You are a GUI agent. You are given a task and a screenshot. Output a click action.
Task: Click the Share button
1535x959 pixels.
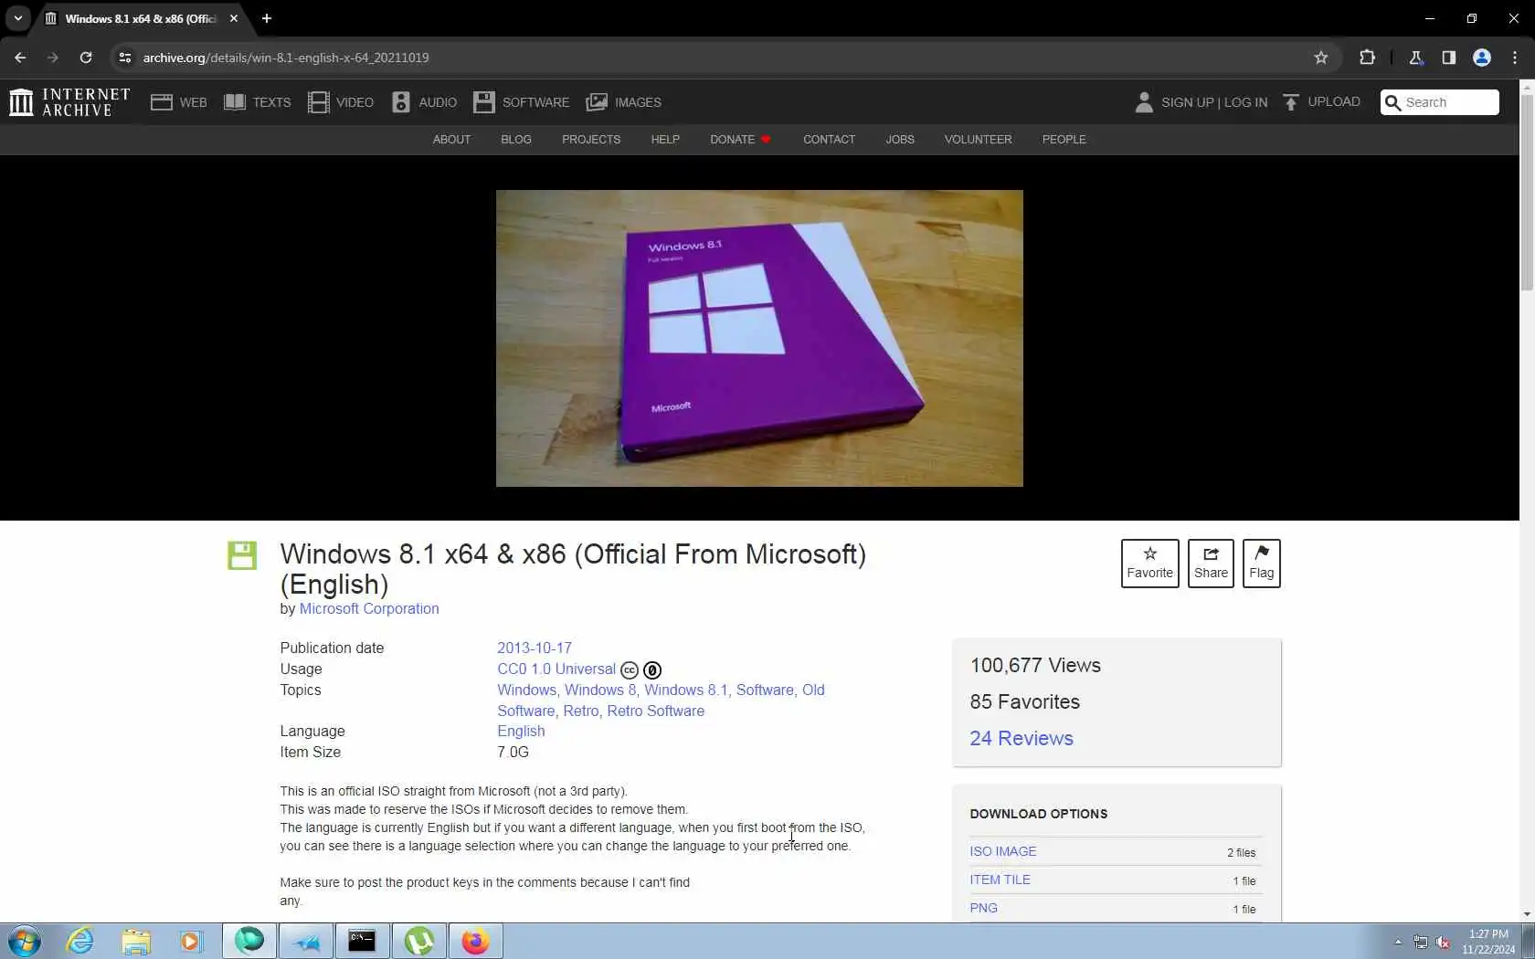click(1211, 564)
